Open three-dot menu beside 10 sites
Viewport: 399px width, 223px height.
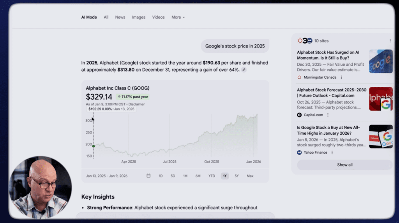(390, 41)
